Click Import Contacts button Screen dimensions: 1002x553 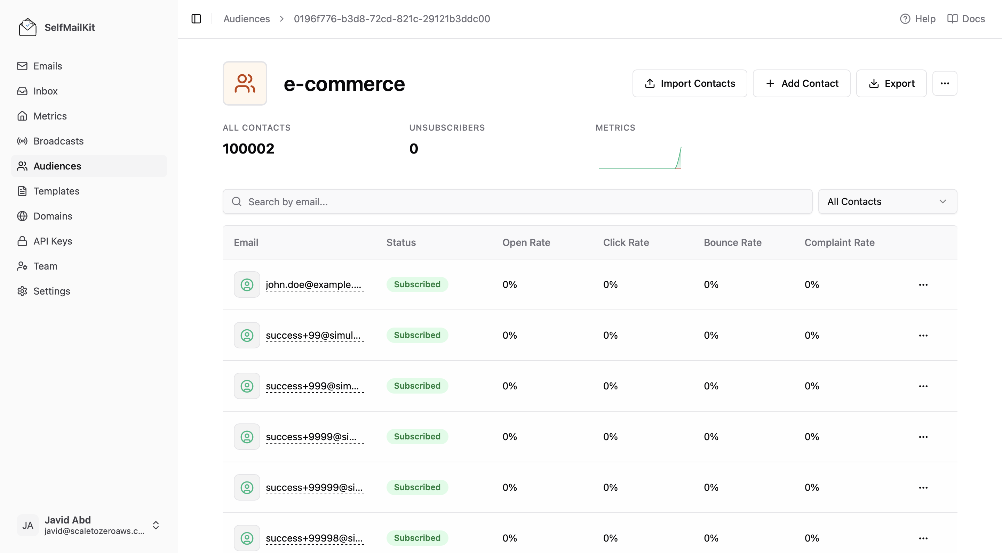coord(690,83)
